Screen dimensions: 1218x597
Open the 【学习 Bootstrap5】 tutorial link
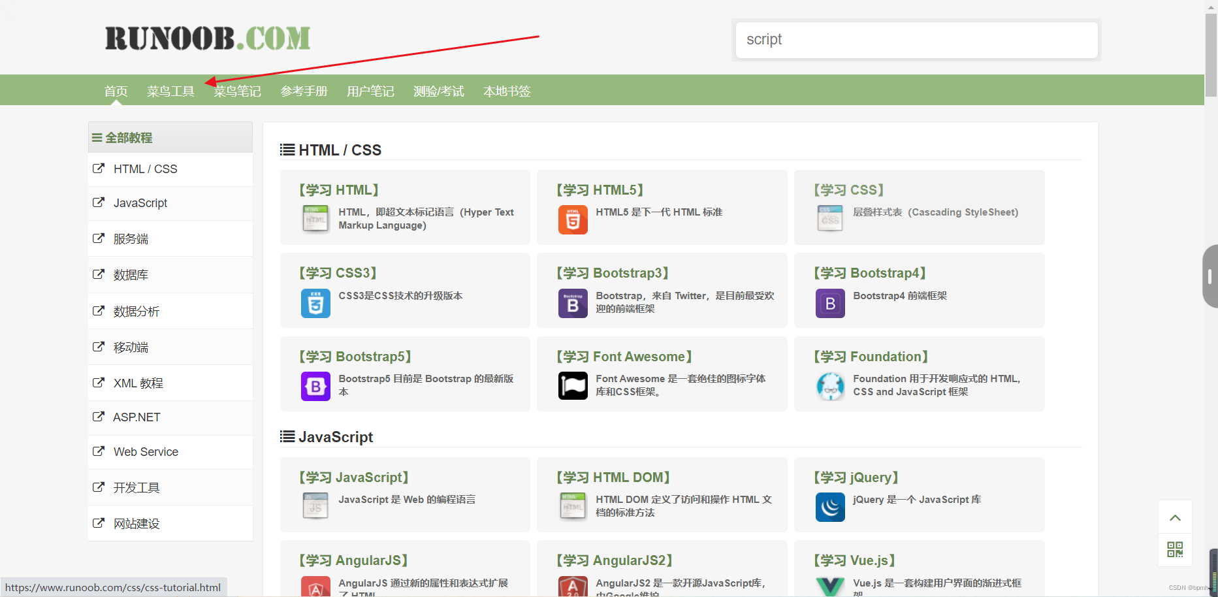tap(355, 357)
